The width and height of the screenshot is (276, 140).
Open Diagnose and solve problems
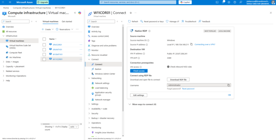104,45
